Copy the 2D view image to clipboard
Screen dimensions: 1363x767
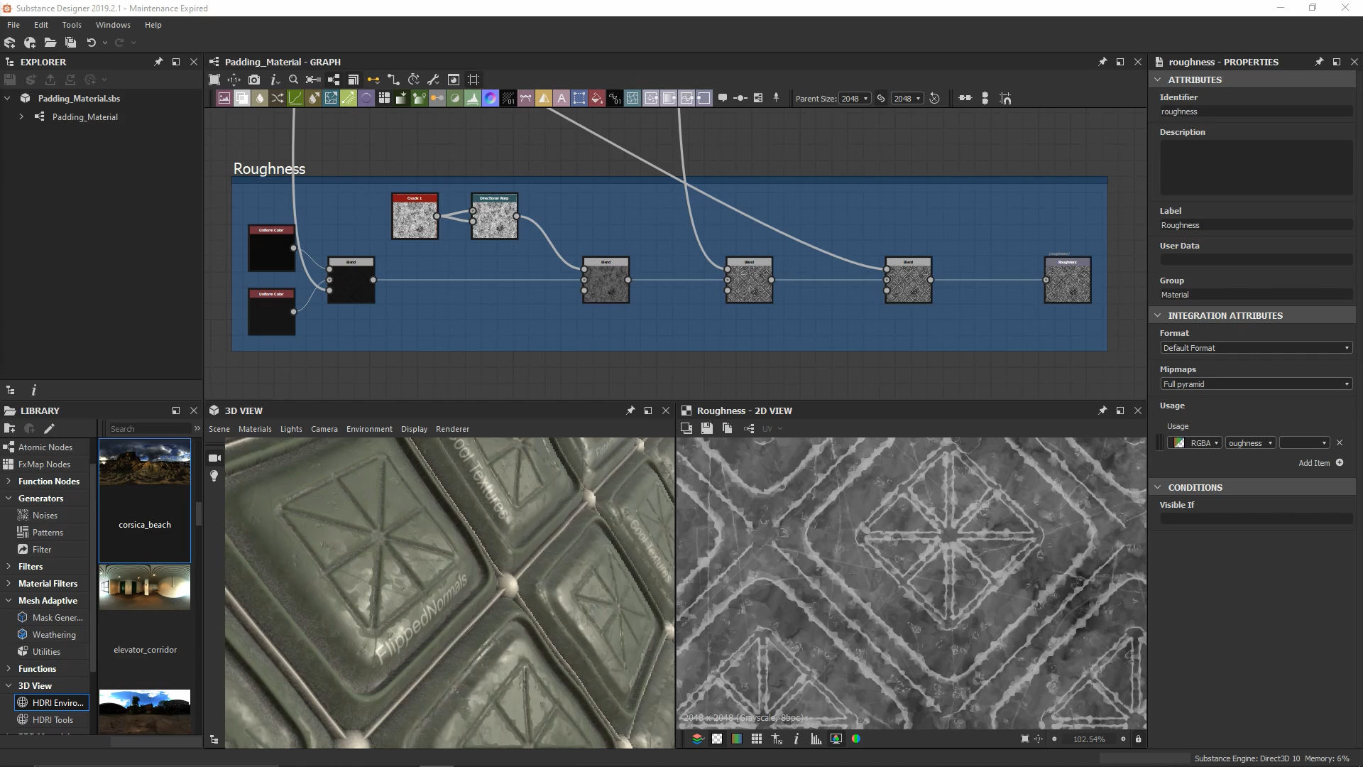click(727, 428)
